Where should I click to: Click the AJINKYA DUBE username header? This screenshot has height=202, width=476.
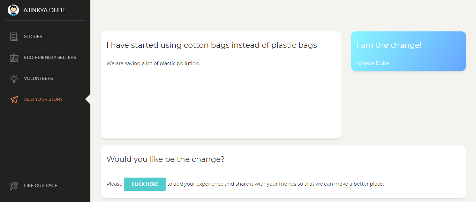(45, 10)
